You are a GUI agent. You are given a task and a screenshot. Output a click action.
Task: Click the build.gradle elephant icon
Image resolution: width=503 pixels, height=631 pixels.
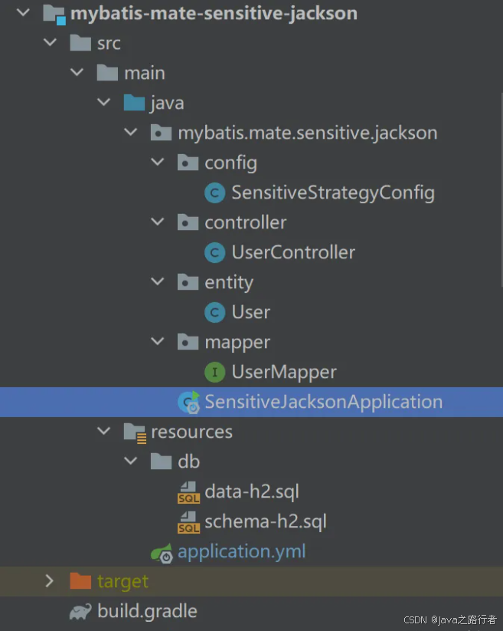(x=80, y=612)
